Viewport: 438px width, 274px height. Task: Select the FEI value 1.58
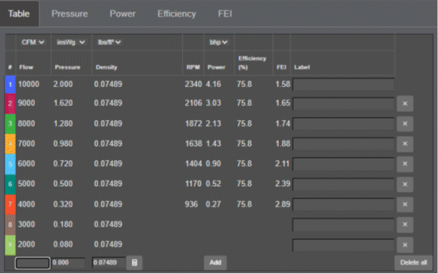283,84
